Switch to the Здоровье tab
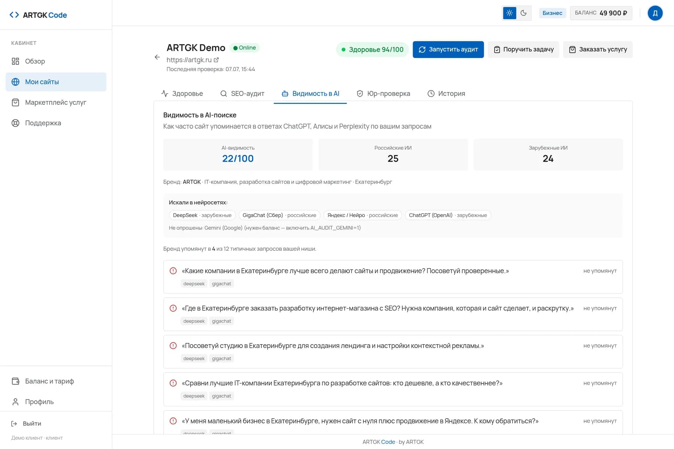The width and height of the screenshot is (674, 449). (182, 94)
